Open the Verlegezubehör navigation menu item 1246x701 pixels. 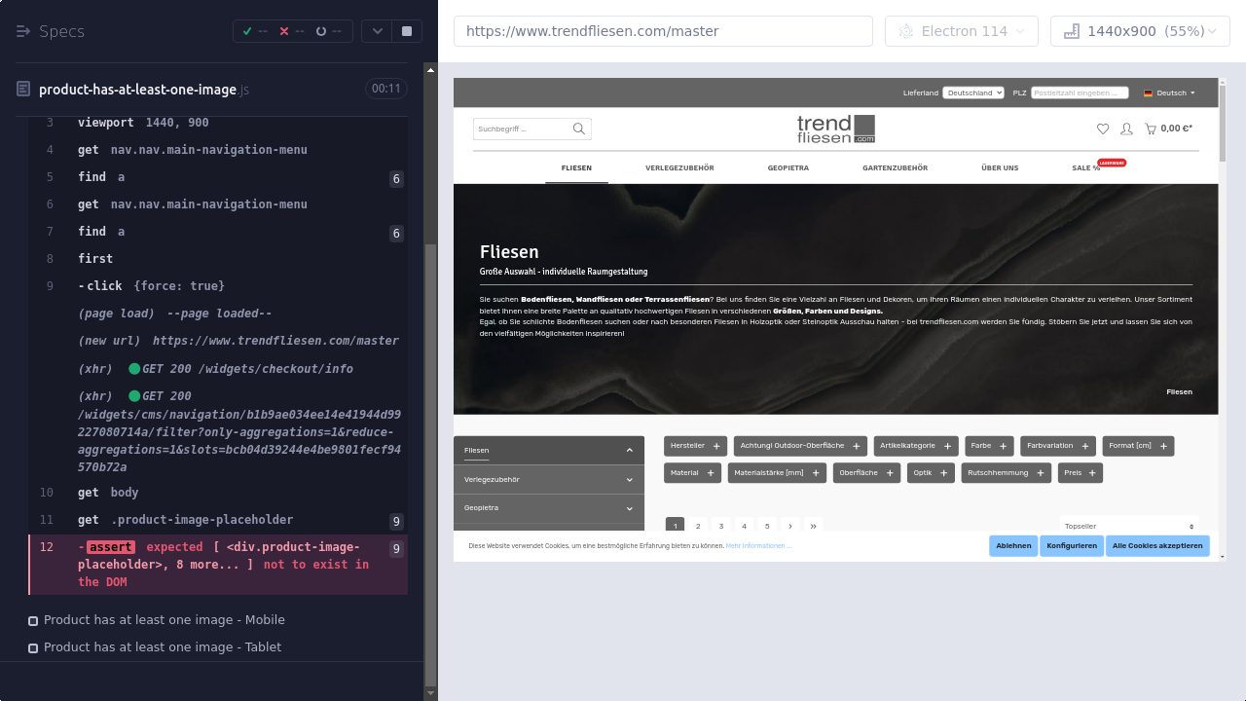pyautogui.click(x=679, y=168)
